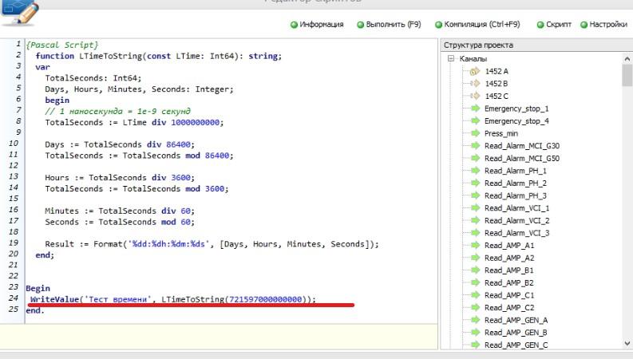Select Emergency_stop_1 channel label
This screenshot has width=633, height=359.
tap(516, 109)
